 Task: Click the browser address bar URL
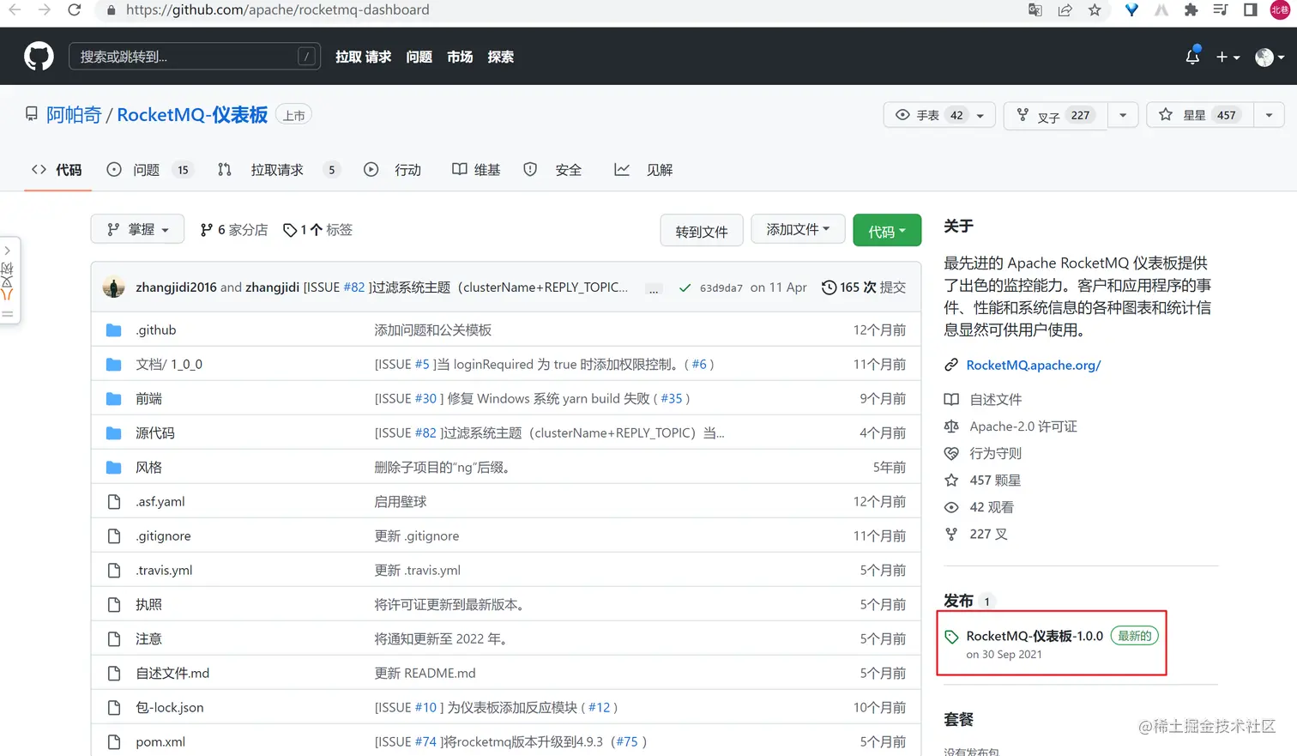277,10
